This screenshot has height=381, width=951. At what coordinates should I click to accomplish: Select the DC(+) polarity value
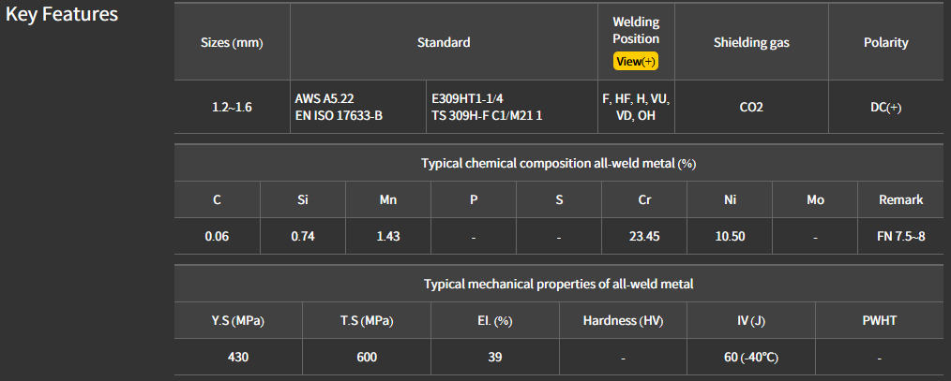tap(885, 107)
